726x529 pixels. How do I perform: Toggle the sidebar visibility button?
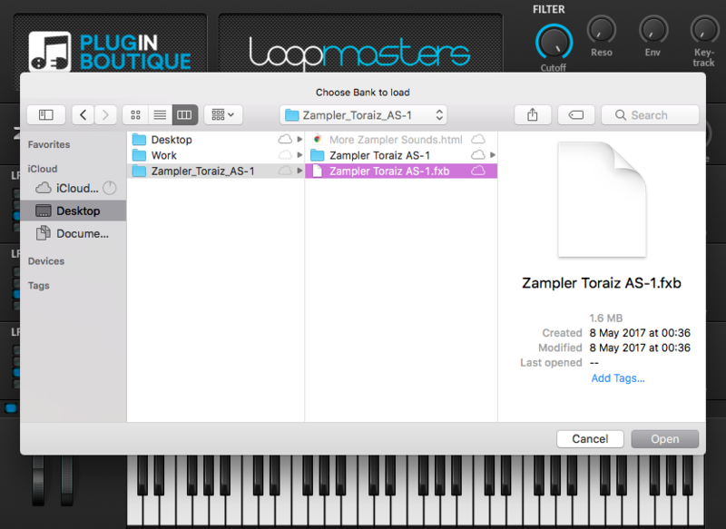(46, 114)
